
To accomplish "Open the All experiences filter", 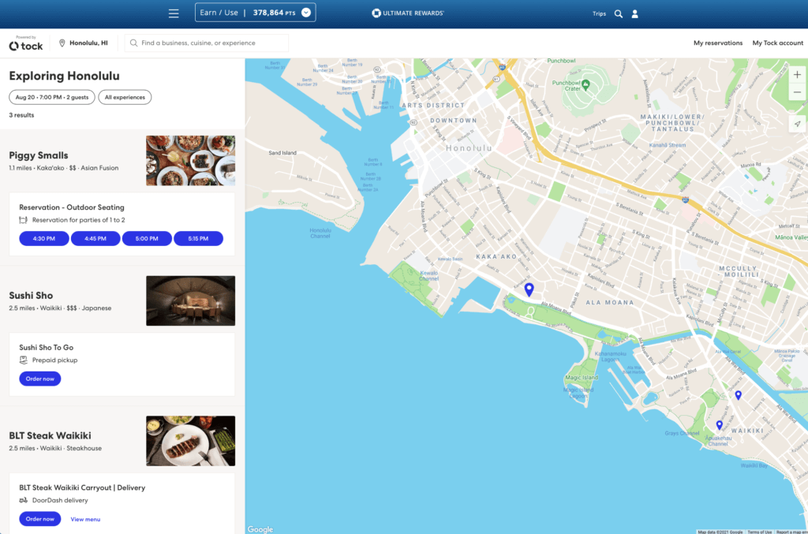I will pyautogui.click(x=125, y=97).
